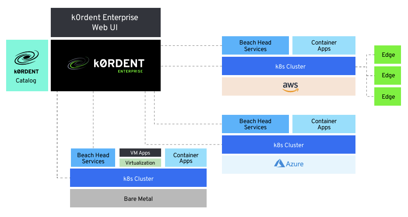Click the AWS logo
Viewport: 408px width, 217px height.
(290, 87)
